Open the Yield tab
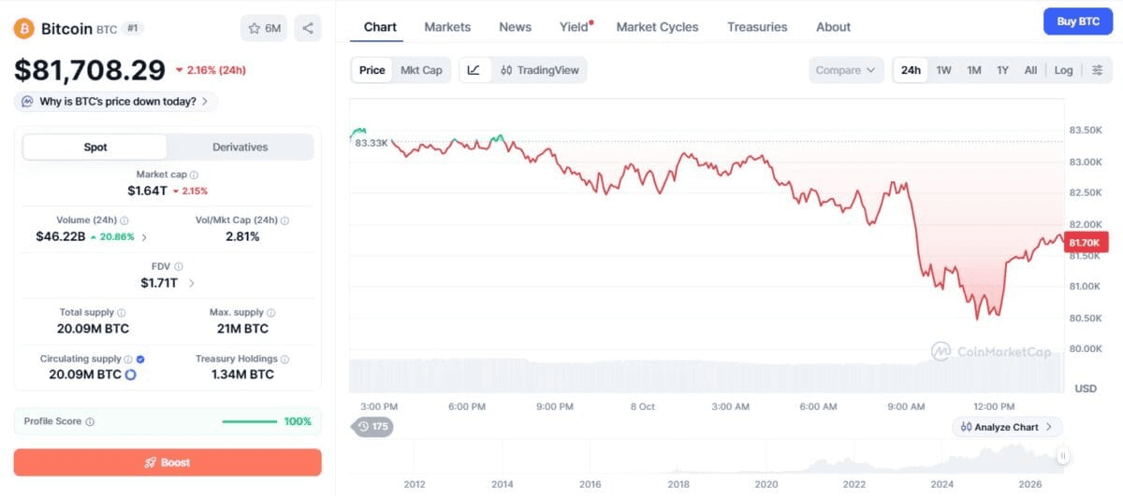The height and width of the screenshot is (496, 1123). 575,27
